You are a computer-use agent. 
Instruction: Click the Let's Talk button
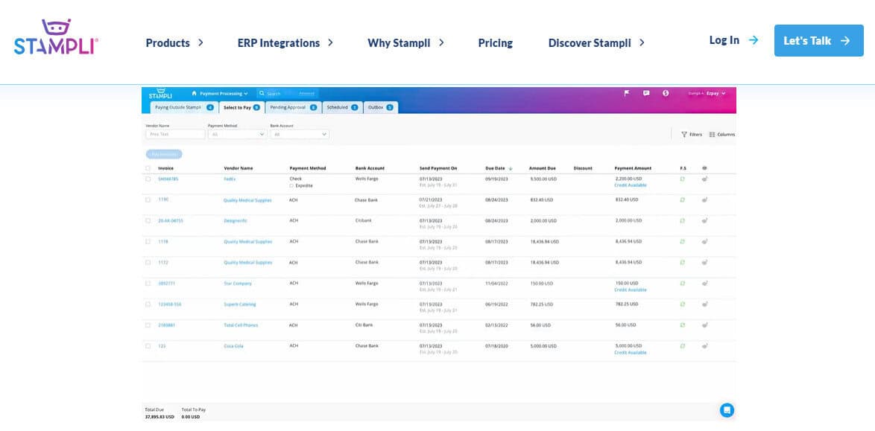[818, 41]
